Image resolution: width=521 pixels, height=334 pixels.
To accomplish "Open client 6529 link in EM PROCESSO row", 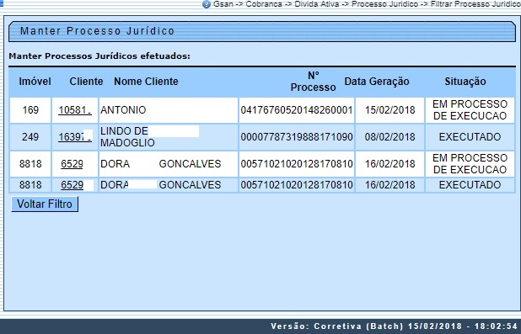I will (72, 164).
